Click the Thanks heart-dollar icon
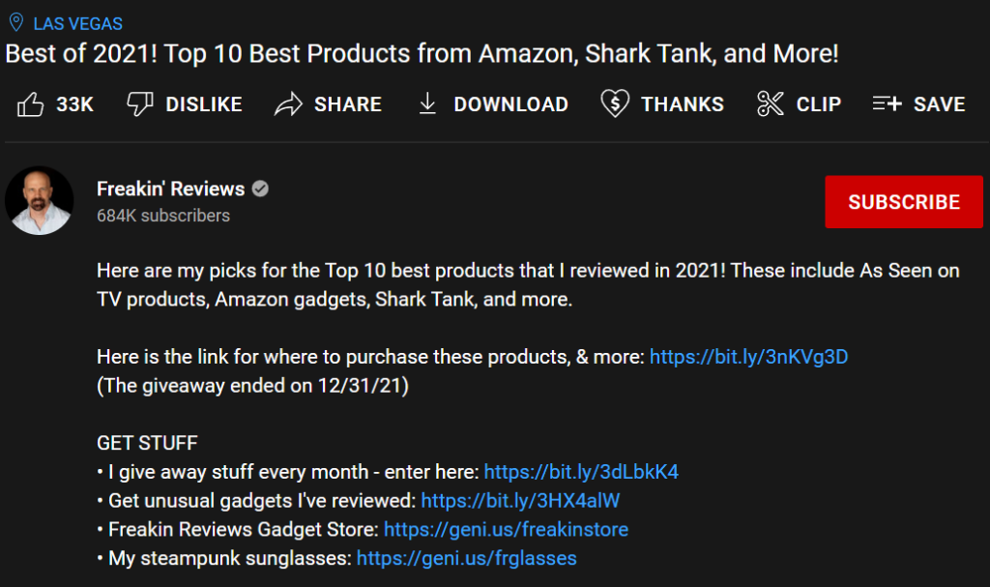The width and height of the screenshot is (990, 587). pyautogui.click(x=615, y=103)
